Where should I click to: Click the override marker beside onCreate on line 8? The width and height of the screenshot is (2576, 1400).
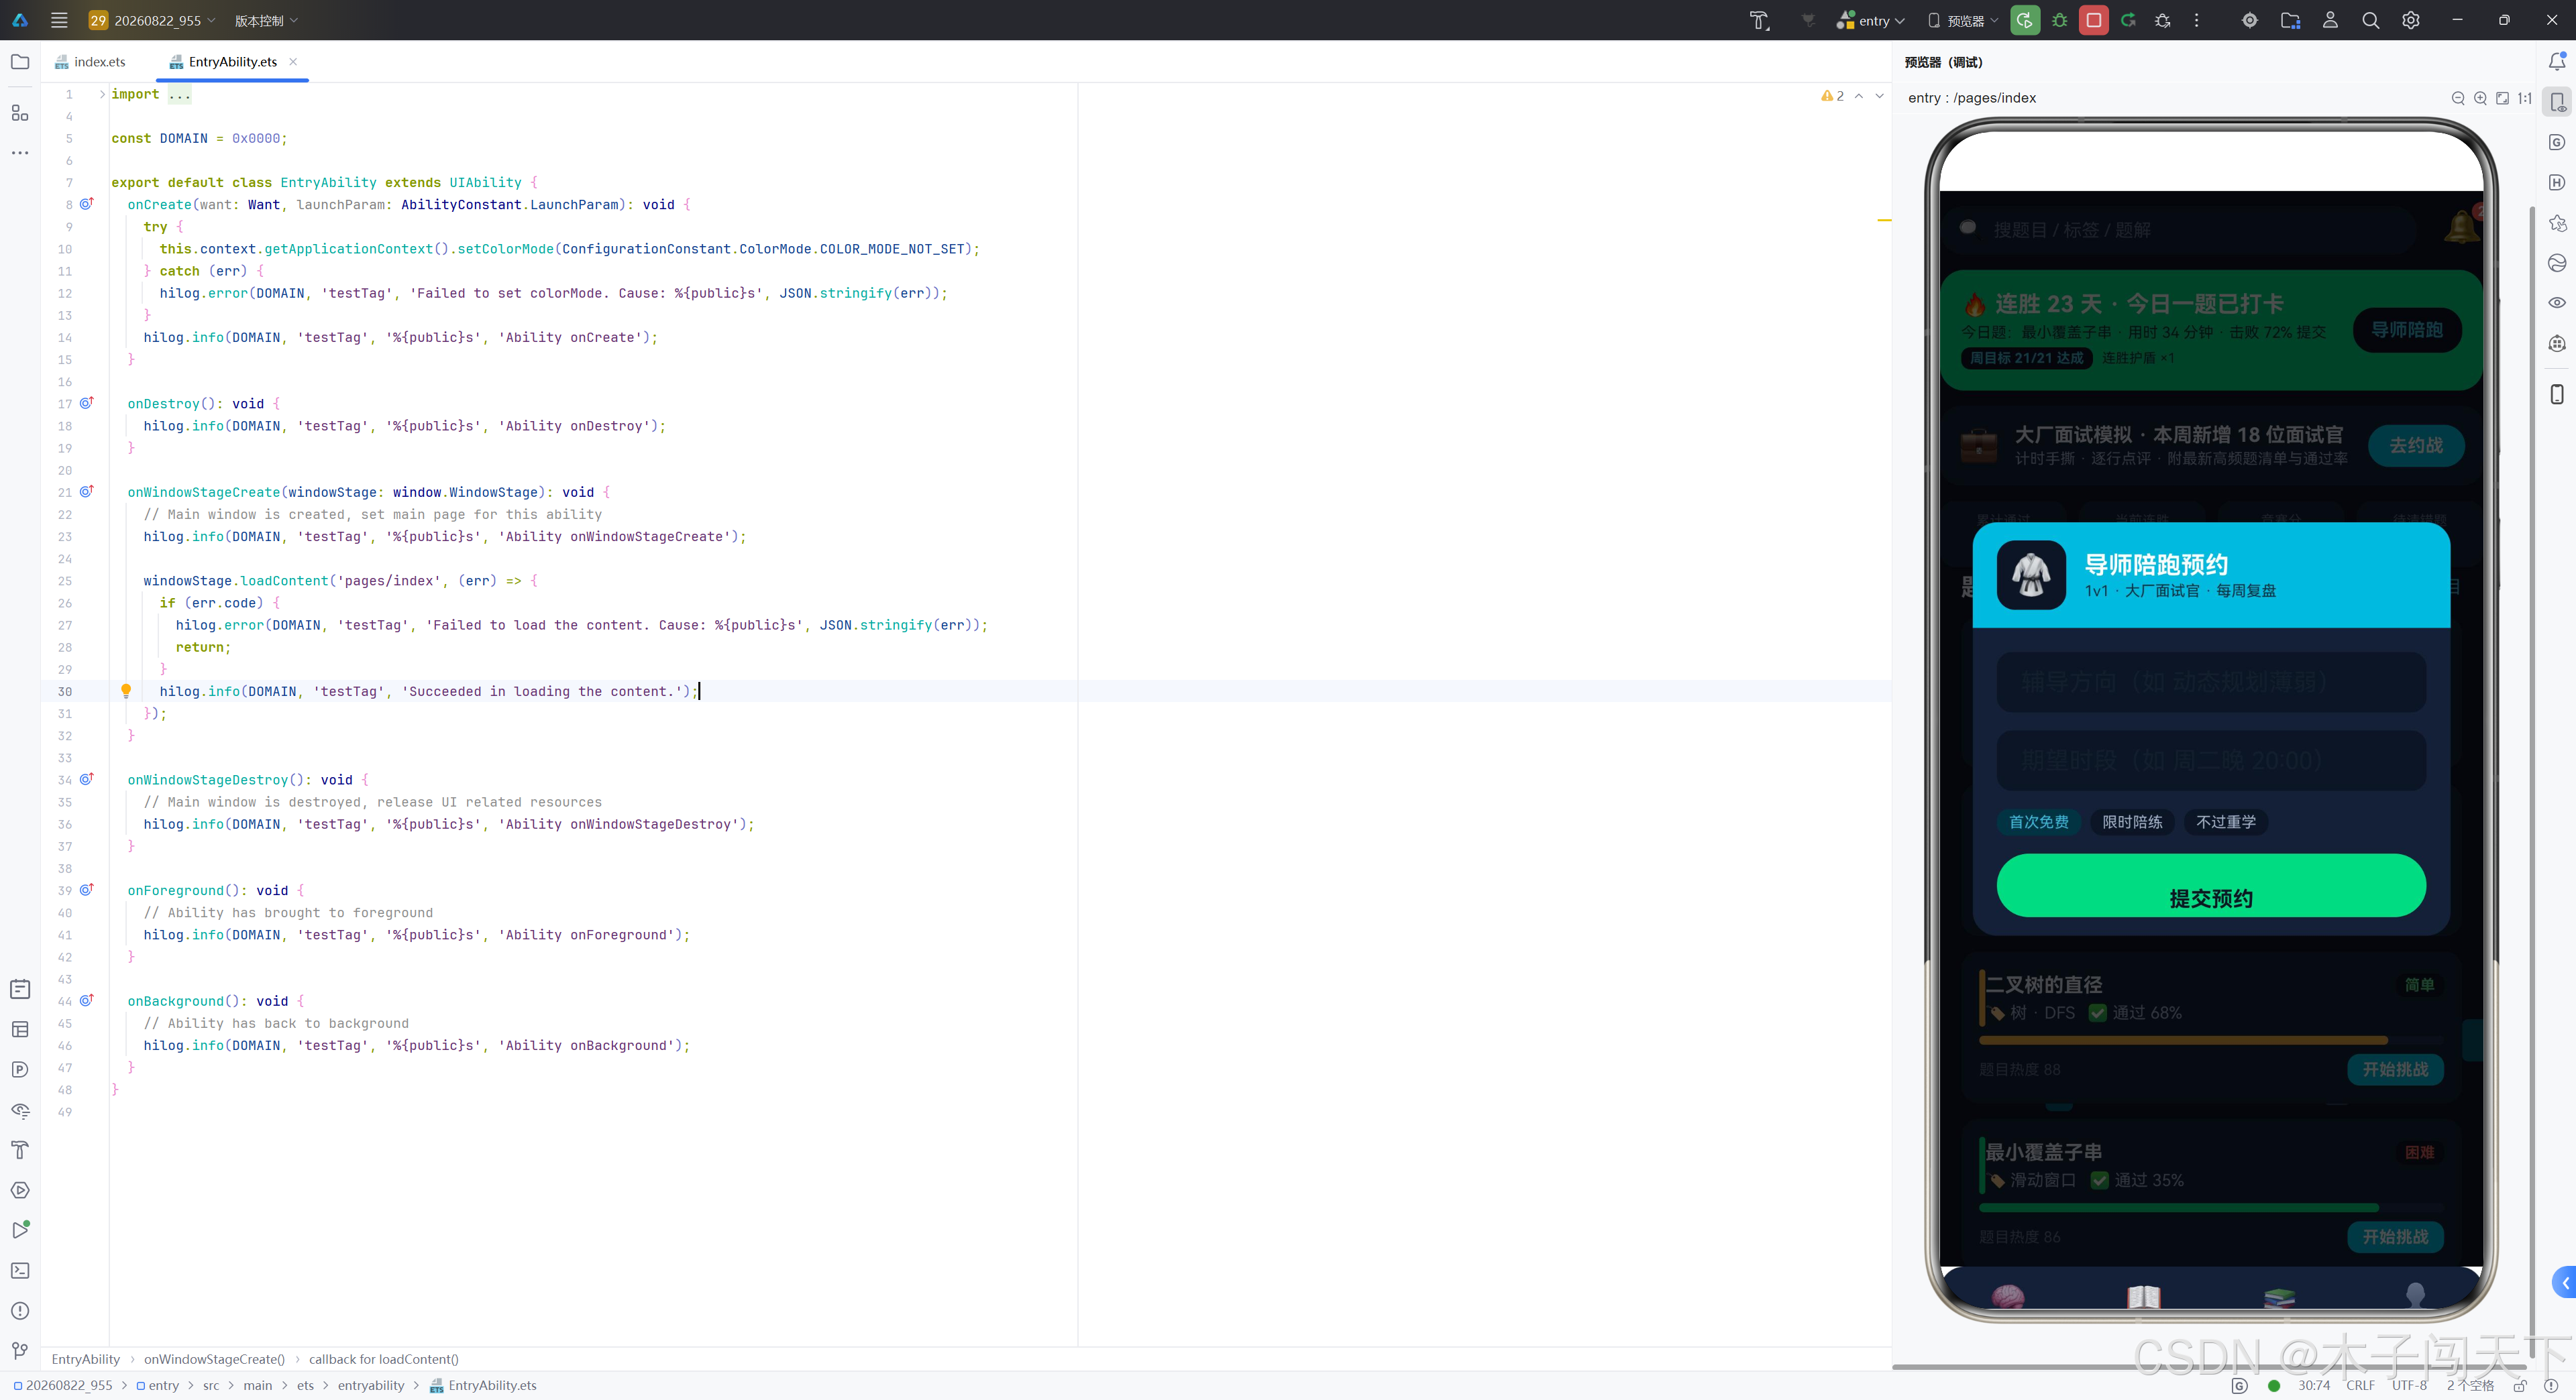click(87, 204)
